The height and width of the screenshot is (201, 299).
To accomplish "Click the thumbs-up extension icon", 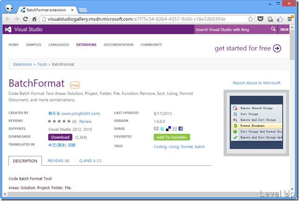I will tap(280, 19).
